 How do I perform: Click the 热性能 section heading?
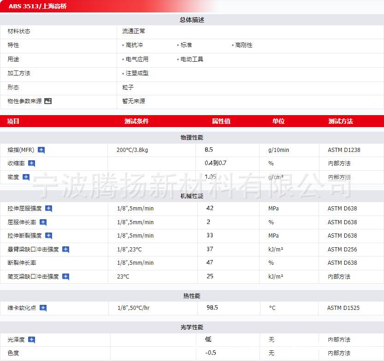tap(192, 296)
